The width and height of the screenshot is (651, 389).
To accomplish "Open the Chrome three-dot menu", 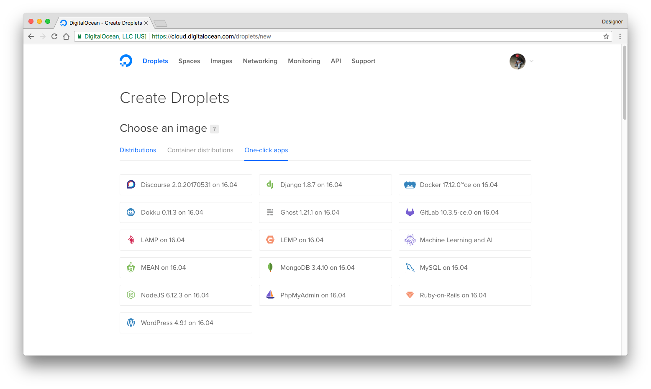I will click(620, 36).
